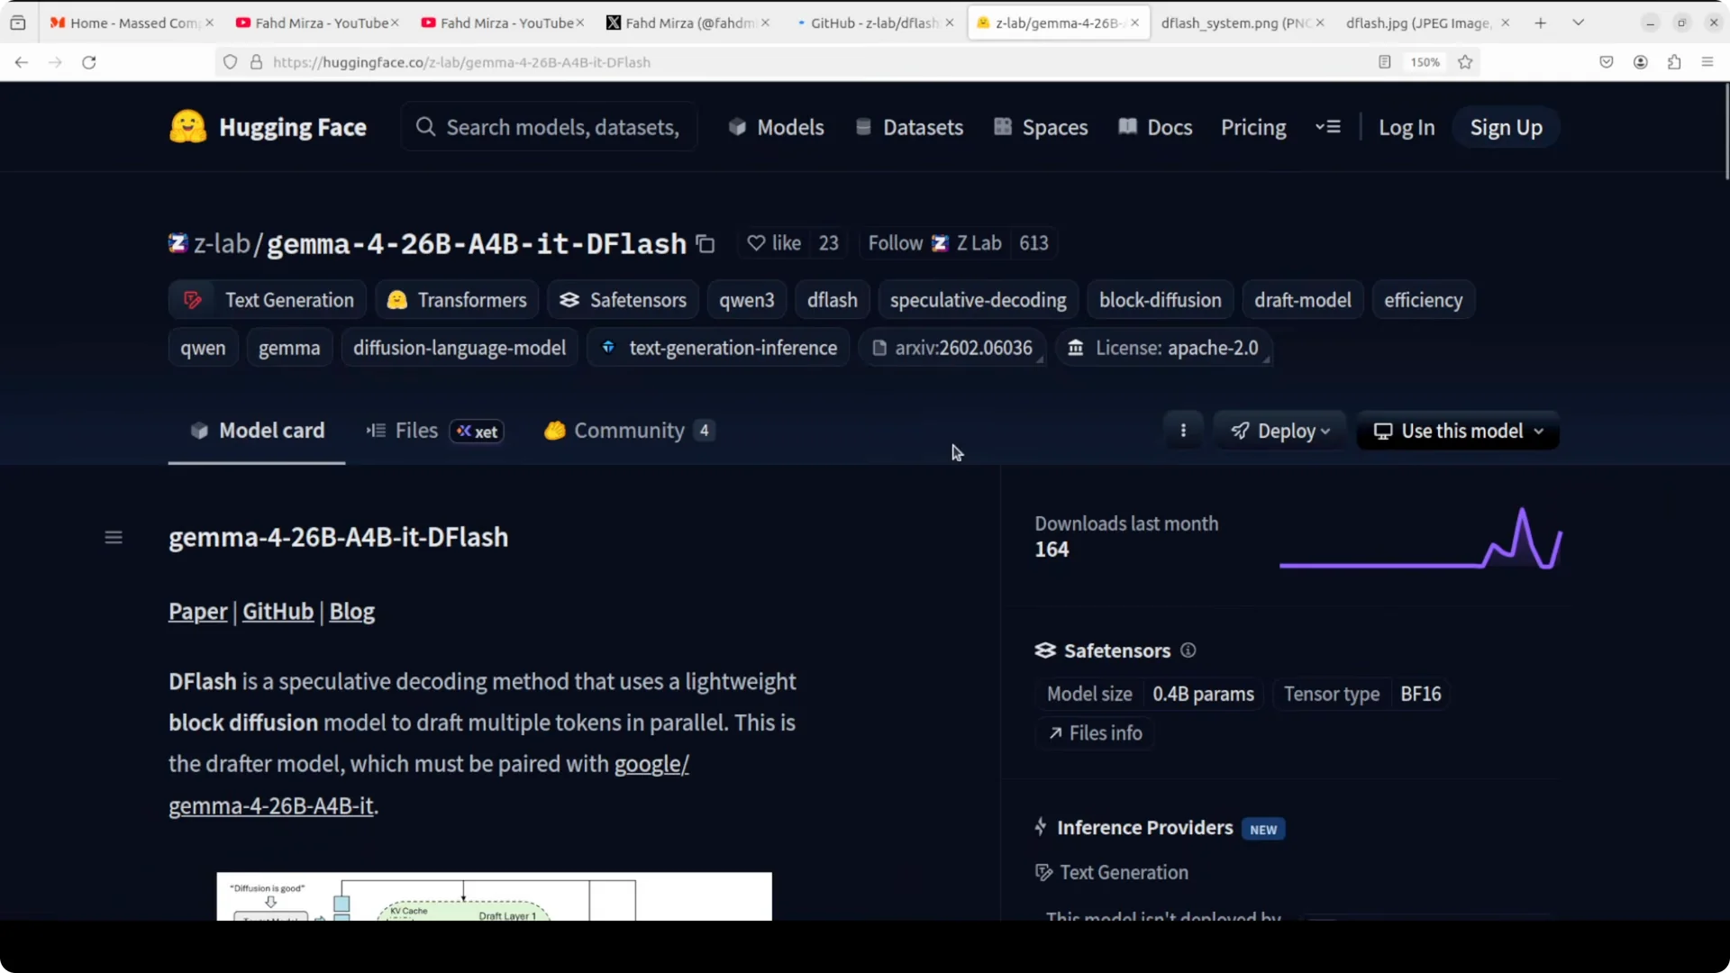This screenshot has width=1730, height=973.
Task: Click Log In
Action: pos(1407,127)
